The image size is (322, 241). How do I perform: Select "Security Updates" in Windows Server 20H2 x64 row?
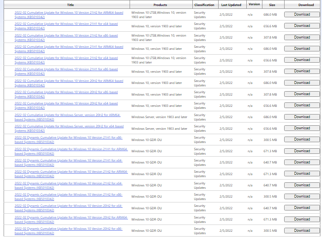[200, 129]
